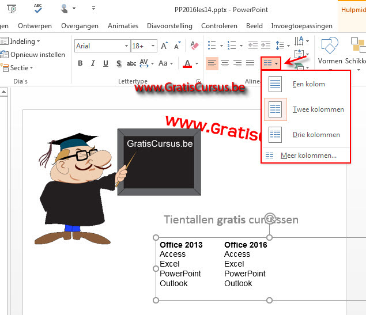Switch to the Controleren tab

pyautogui.click(x=219, y=26)
